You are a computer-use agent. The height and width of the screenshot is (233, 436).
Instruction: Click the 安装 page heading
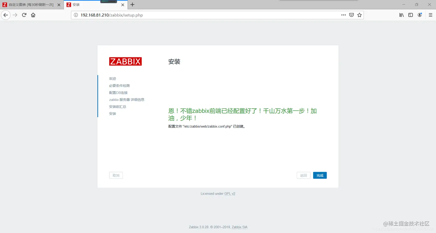tap(174, 61)
